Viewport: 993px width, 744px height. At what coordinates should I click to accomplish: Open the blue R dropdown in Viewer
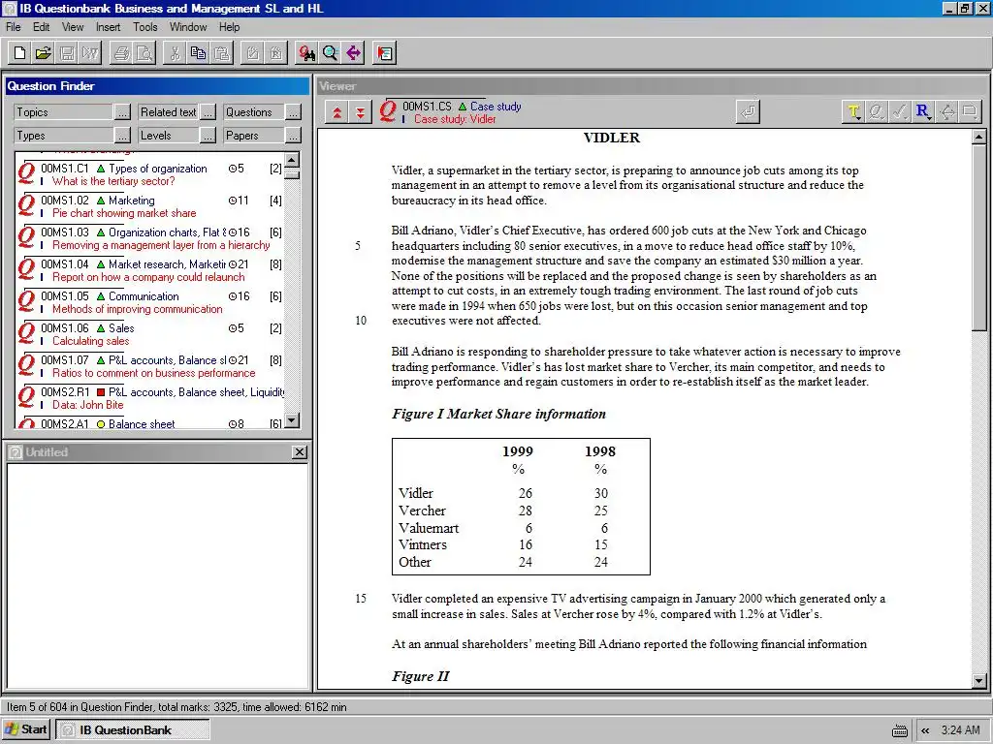click(923, 112)
